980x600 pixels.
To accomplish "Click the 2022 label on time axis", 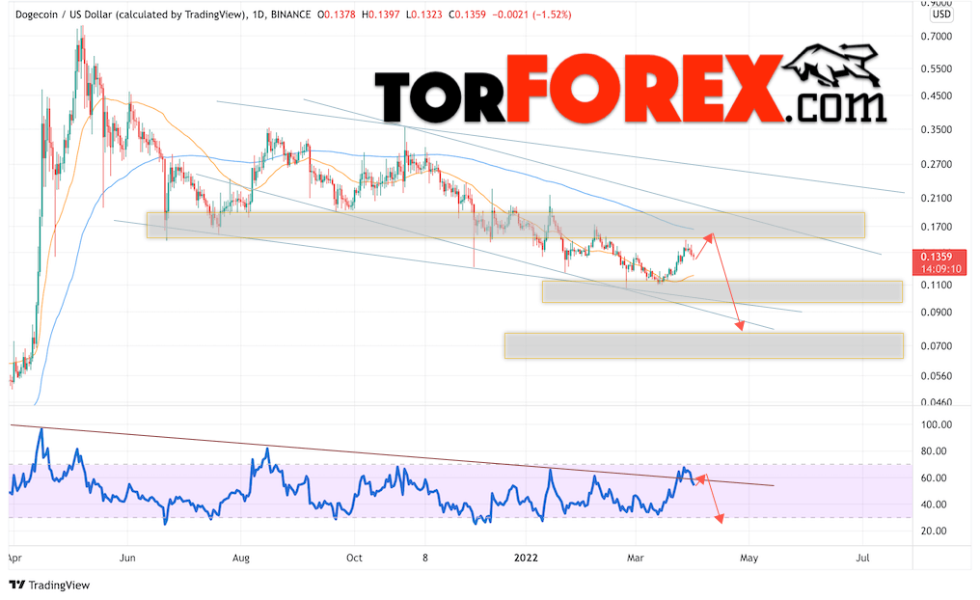I will tap(526, 558).
